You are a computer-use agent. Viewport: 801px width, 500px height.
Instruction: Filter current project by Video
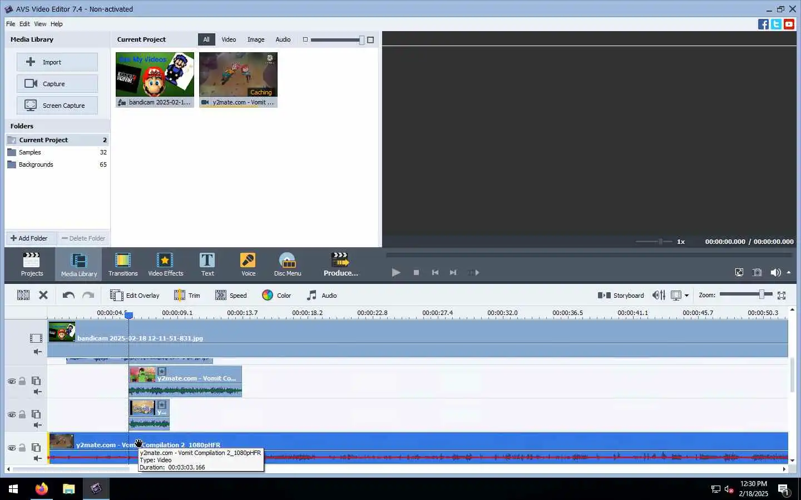229,39
